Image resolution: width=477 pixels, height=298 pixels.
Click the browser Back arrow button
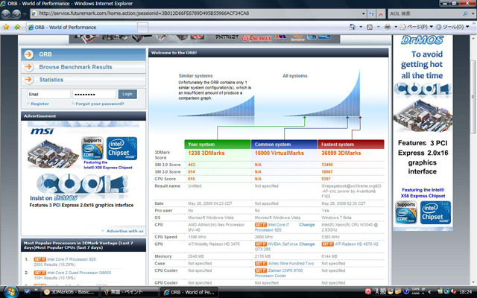[6, 14]
